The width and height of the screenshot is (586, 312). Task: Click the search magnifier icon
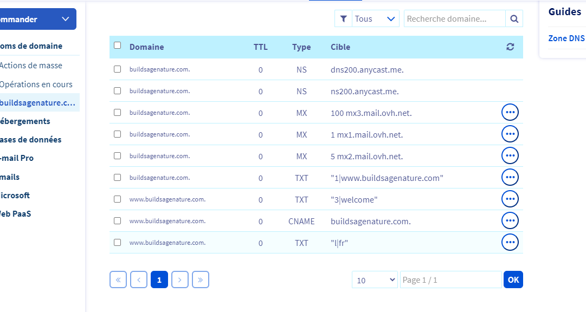(x=514, y=19)
